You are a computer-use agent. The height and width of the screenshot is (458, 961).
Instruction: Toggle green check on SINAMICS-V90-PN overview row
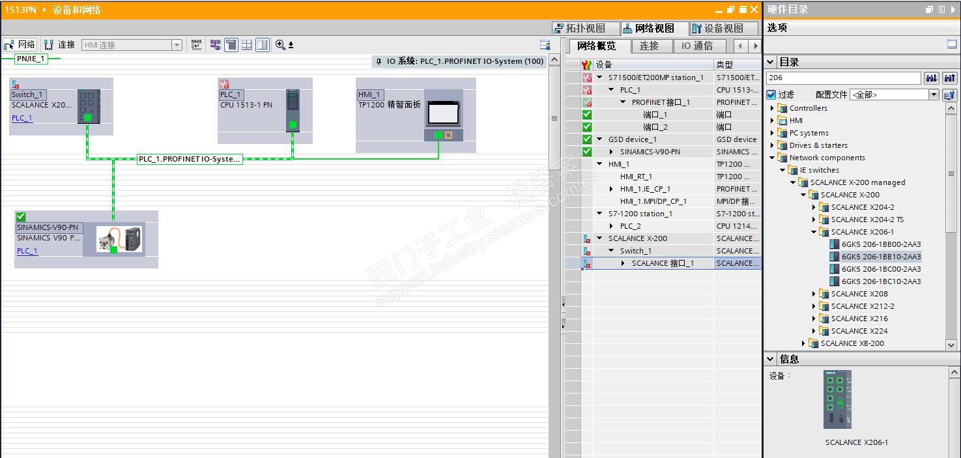(x=587, y=152)
